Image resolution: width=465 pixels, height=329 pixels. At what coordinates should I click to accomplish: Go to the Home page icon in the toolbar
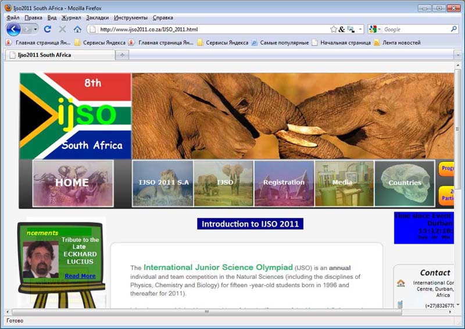(x=77, y=29)
